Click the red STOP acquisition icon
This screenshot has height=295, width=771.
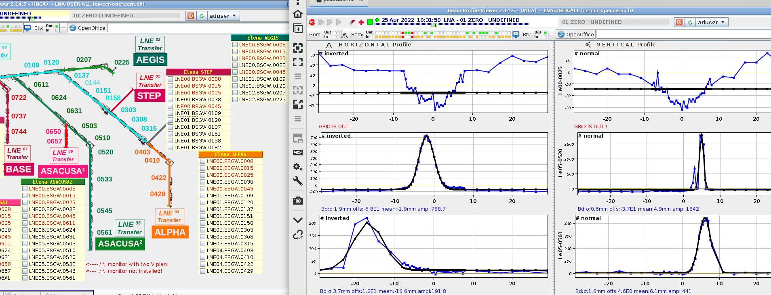[312, 22]
